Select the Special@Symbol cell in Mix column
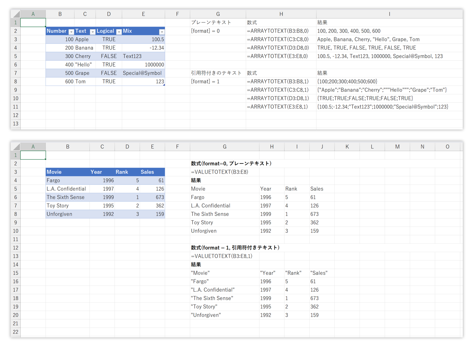Image resolution: width=474 pixels, height=348 pixels. click(x=143, y=73)
